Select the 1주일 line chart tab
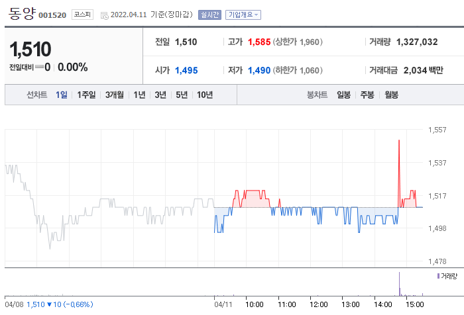Screen dimensions: 464x315 coord(86,95)
